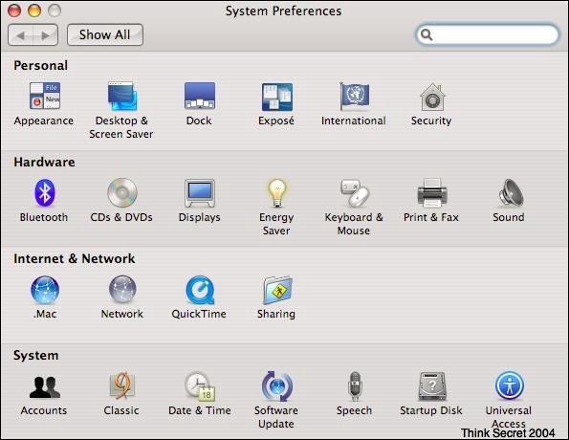Minimize the System Preferences window

click(x=34, y=11)
